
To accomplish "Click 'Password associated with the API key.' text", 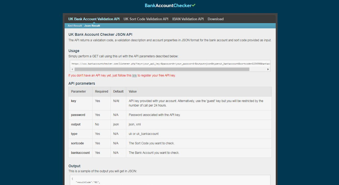I will 155,115.
